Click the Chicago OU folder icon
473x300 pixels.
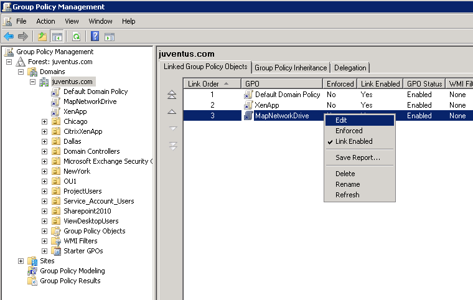tap(56, 121)
